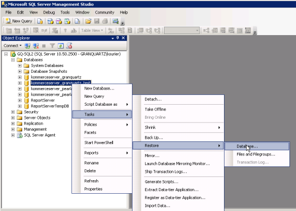Viewport: 296px width, 211px height.
Task: Select Files and Filegroups... restore option
Action: (x=256, y=154)
